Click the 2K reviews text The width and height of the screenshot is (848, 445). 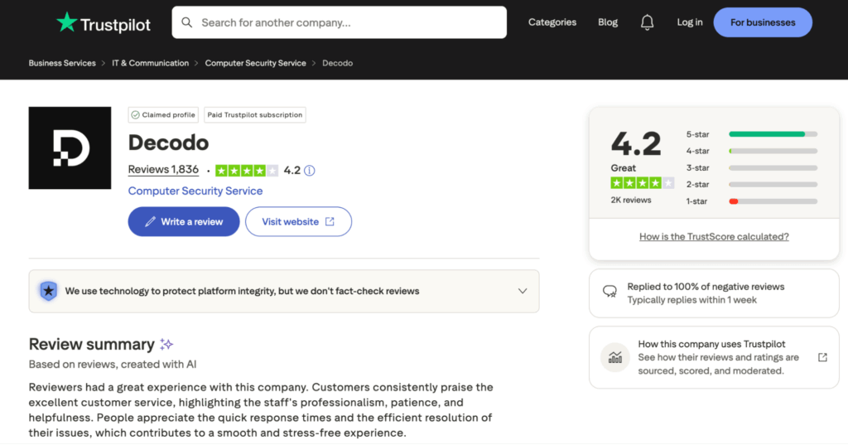630,200
